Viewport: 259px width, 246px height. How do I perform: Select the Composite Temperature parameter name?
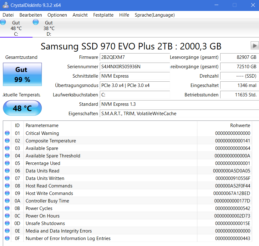51,141
